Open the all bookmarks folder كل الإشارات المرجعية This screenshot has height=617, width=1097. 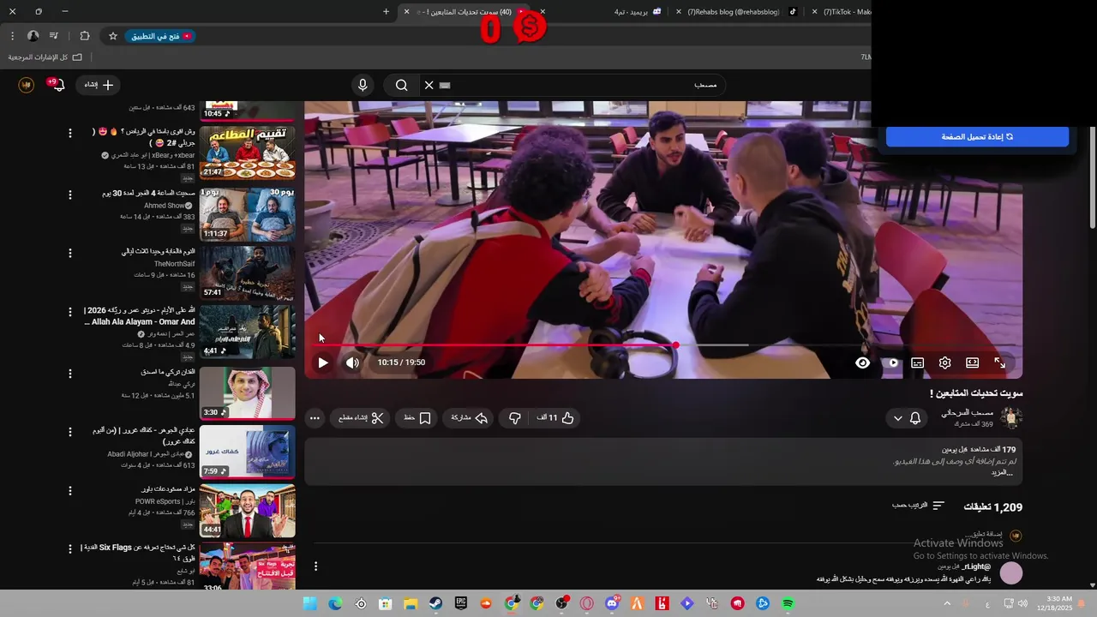(45, 57)
